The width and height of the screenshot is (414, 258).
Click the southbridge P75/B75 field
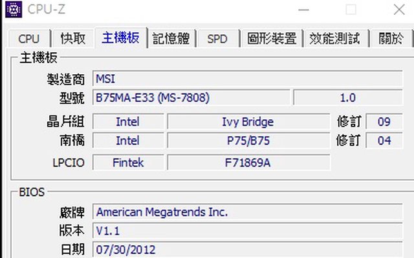pyautogui.click(x=248, y=141)
